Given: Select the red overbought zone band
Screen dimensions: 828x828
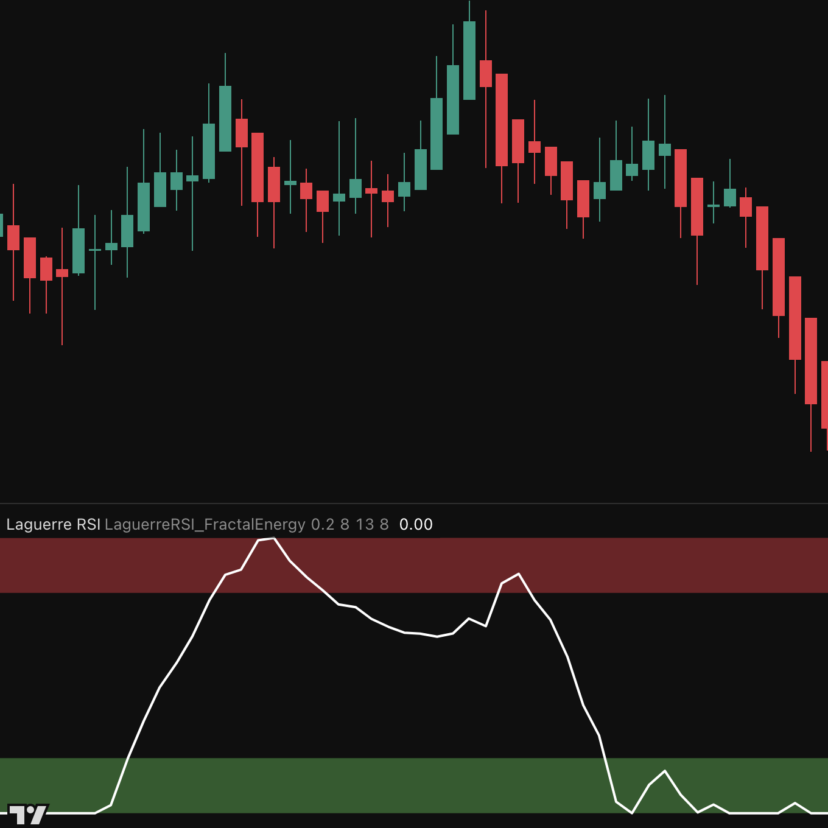Looking at the screenshot, I should [670, 565].
